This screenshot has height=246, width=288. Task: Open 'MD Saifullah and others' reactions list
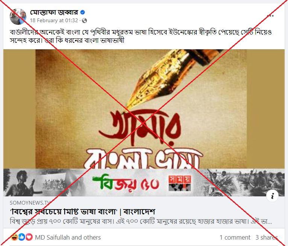(68, 237)
